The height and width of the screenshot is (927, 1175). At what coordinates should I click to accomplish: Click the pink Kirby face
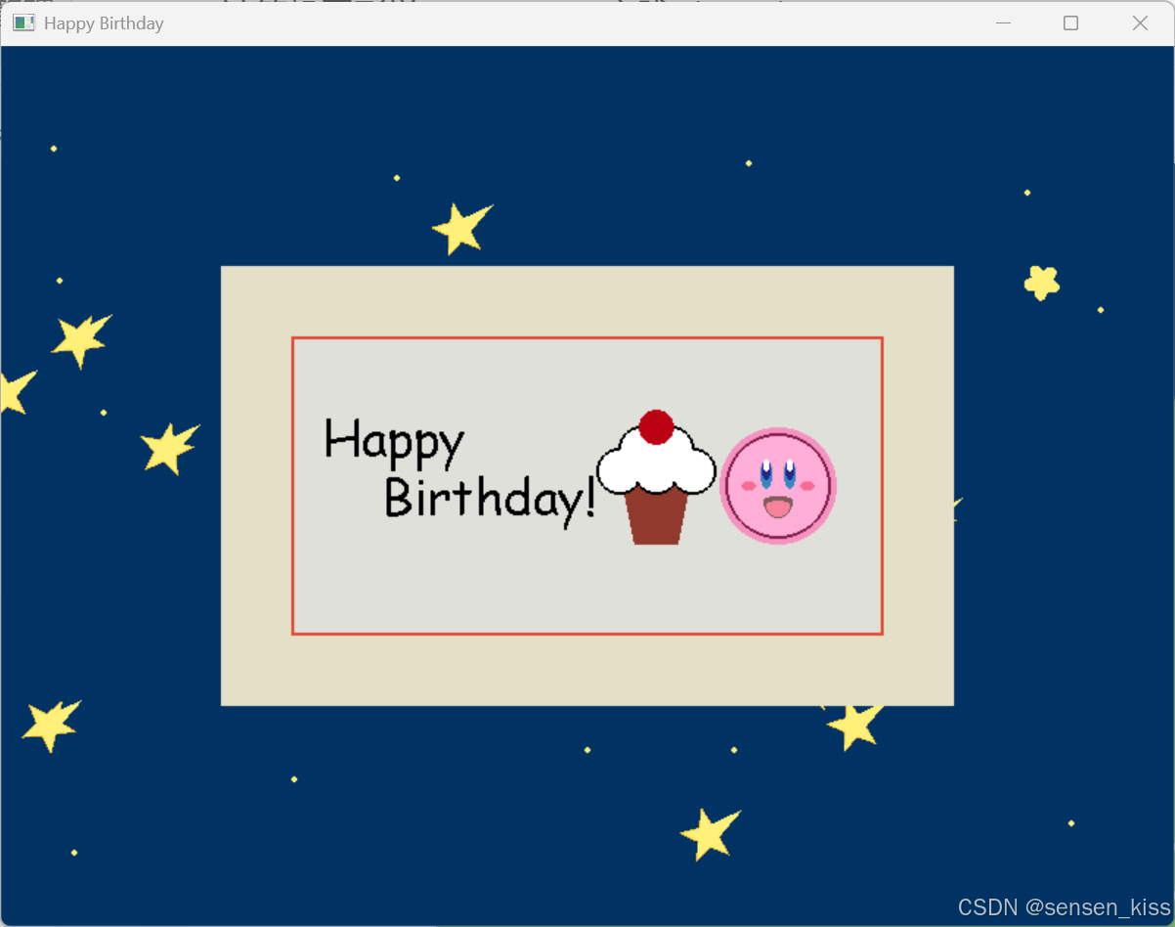778,486
